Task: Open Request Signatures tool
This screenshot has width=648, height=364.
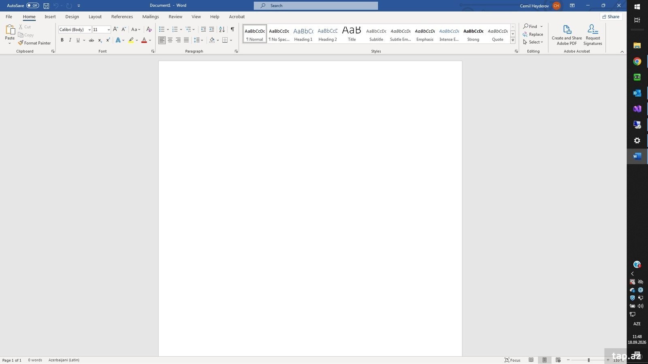Action: (593, 35)
